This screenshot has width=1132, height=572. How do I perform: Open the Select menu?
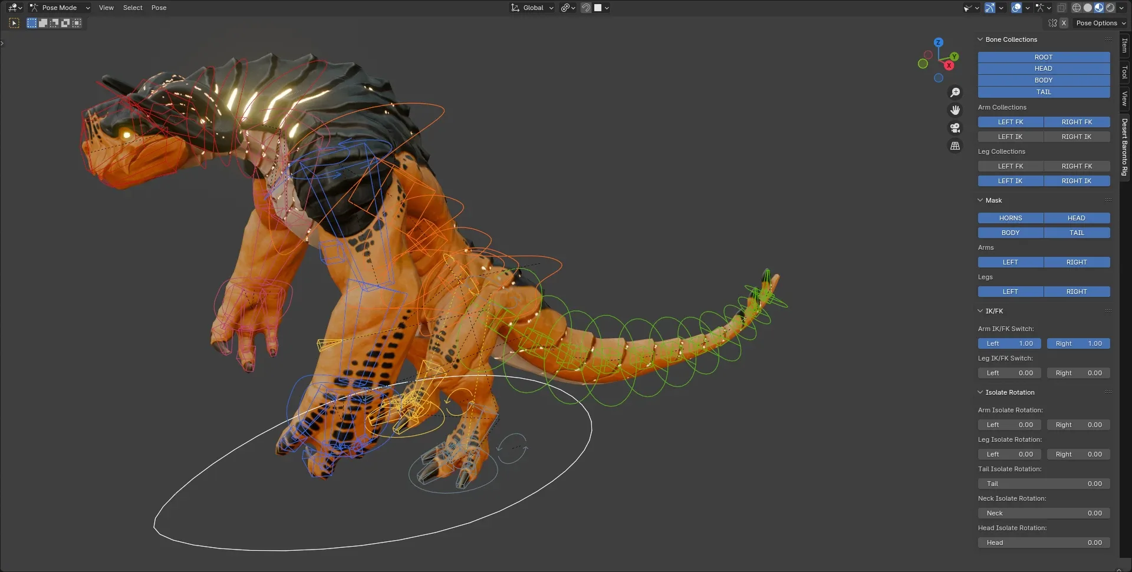[x=133, y=8]
